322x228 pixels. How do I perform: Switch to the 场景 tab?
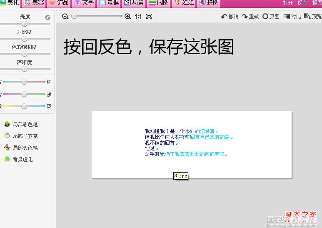click(x=134, y=3)
